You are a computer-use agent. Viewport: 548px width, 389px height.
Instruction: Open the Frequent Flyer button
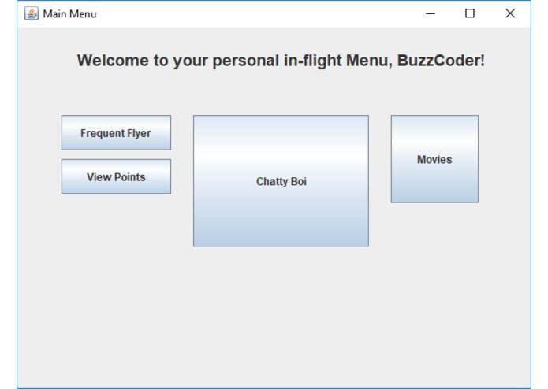(116, 132)
